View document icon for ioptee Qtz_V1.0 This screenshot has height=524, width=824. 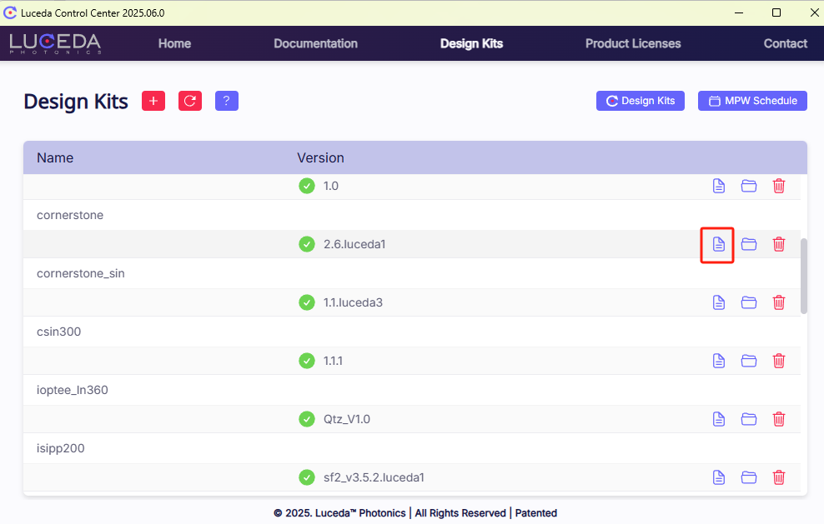click(x=718, y=419)
